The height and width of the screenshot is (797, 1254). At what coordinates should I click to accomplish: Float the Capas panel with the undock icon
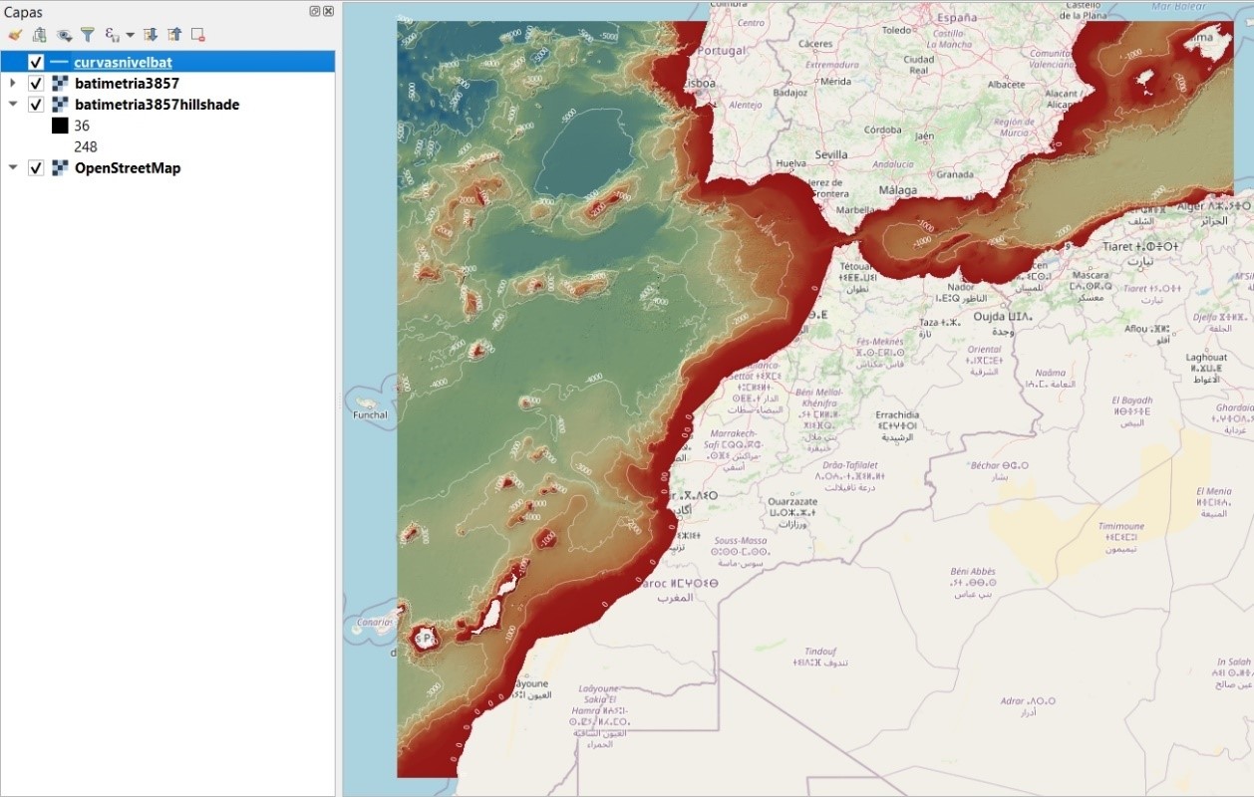click(315, 11)
